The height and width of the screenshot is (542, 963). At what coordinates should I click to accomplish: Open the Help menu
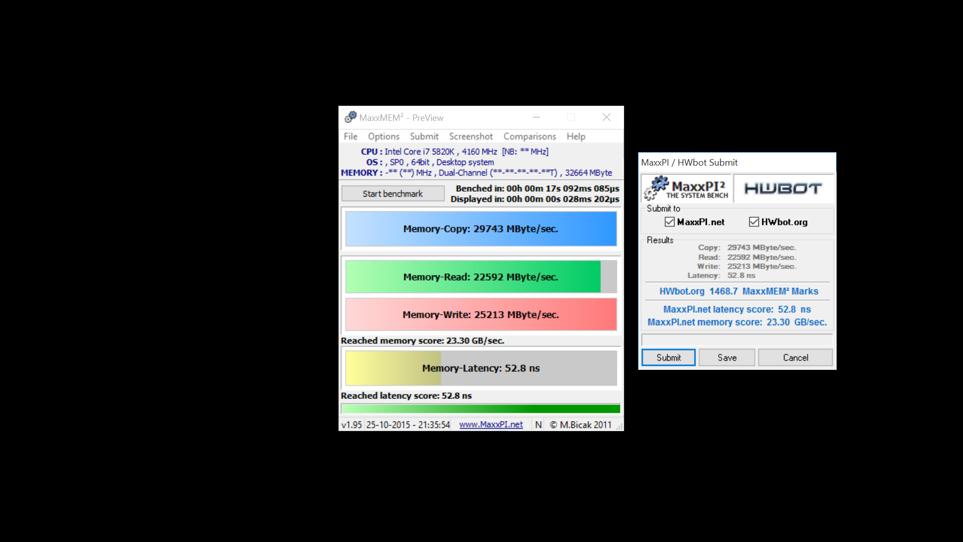pyautogui.click(x=576, y=137)
